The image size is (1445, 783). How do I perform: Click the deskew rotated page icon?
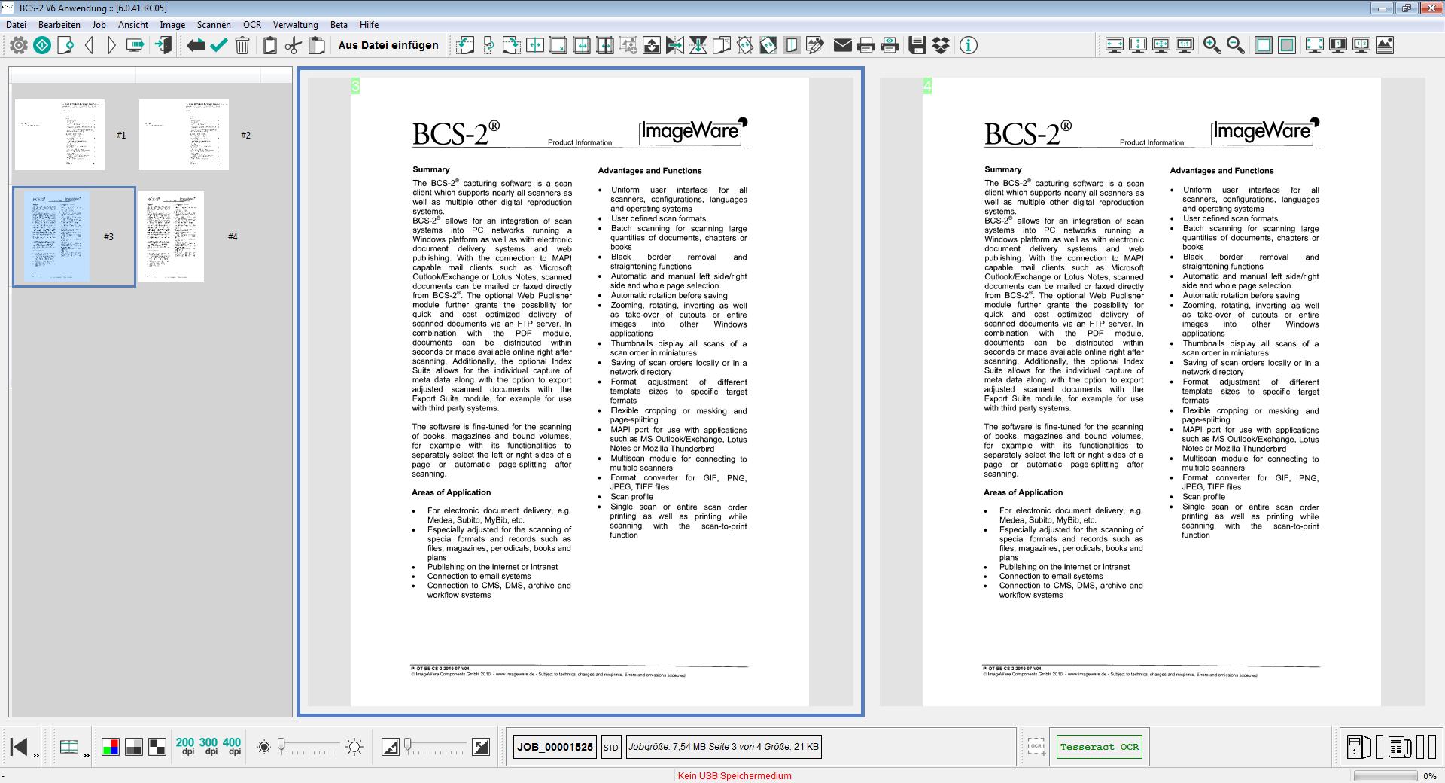tap(745, 45)
